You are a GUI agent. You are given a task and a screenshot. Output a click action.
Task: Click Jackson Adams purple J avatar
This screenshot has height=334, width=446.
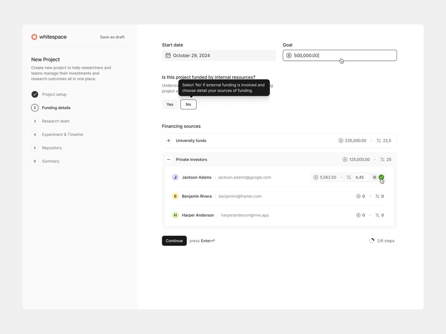coord(175,177)
